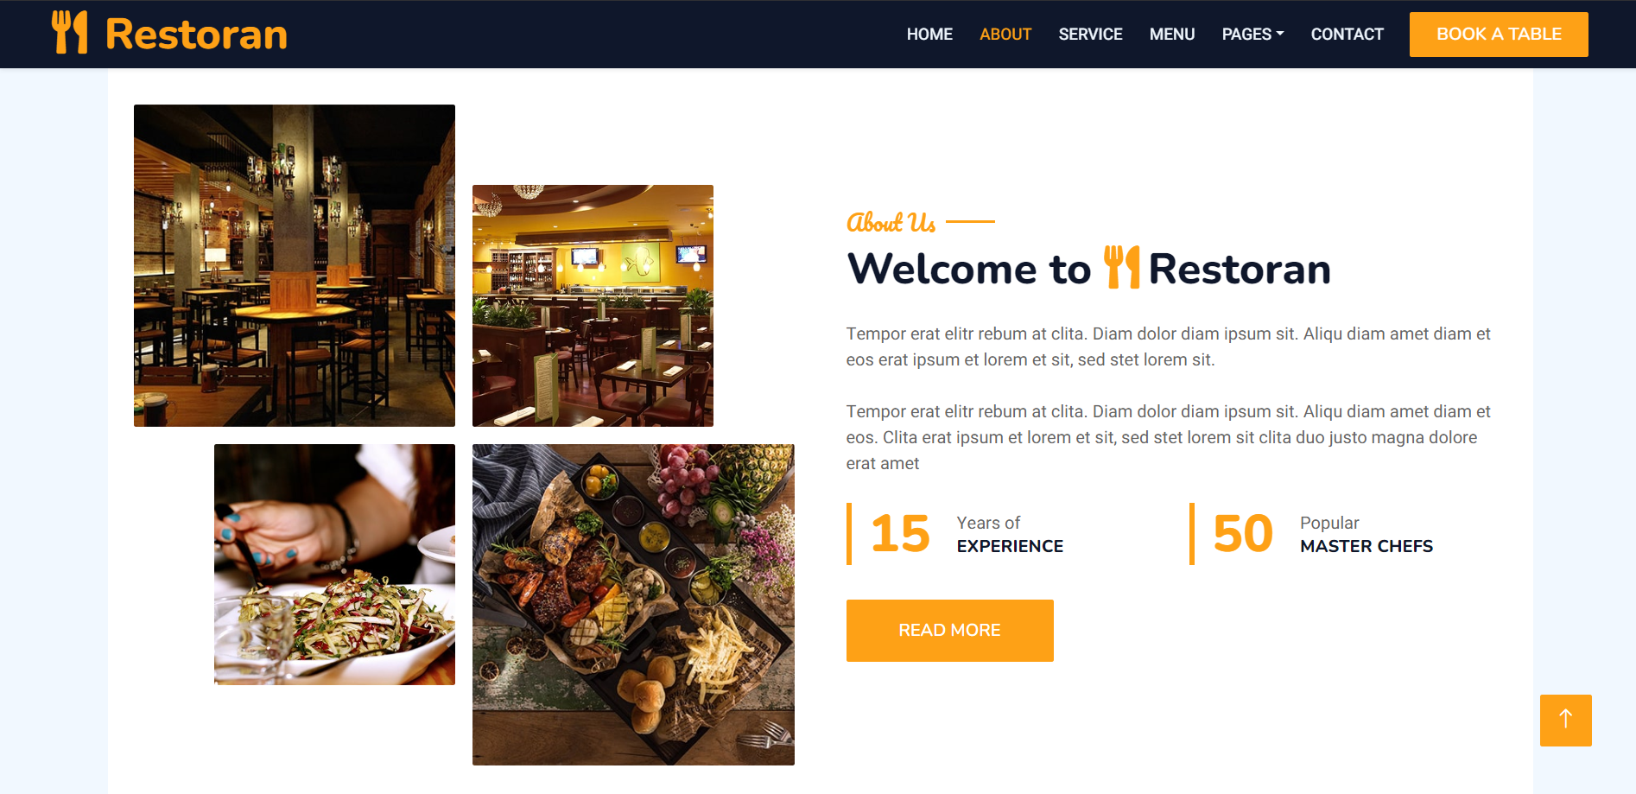Expand the PAGES dropdown menu
Image resolution: width=1636 pixels, height=794 pixels.
(1252, 35)
